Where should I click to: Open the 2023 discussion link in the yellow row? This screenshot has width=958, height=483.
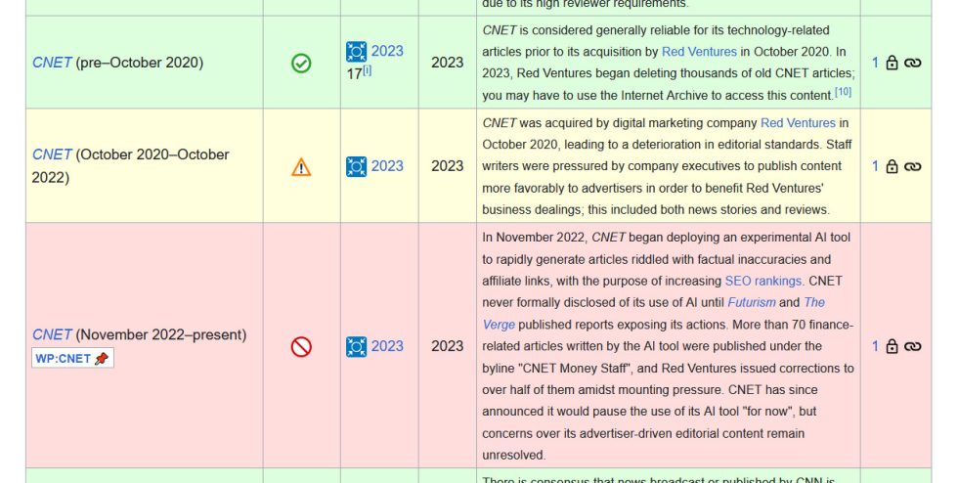click(x=387, y=166)
